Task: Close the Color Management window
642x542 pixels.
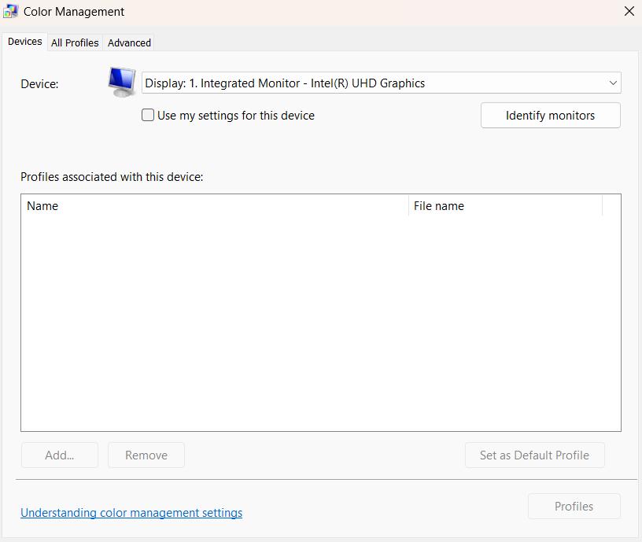Action: tap(629, 12)
